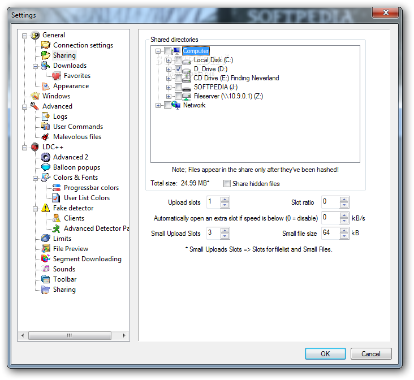Click the green Sharing folder icon under General
The image size is (414, 380).
(x=46, y=55)
